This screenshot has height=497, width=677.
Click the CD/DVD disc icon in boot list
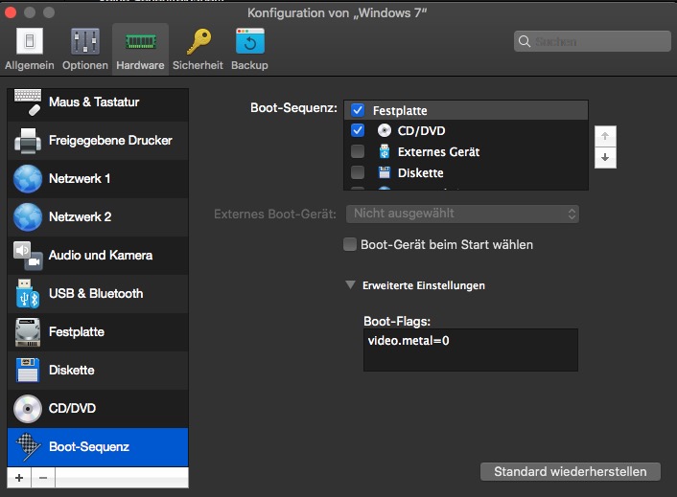[385, 130]
